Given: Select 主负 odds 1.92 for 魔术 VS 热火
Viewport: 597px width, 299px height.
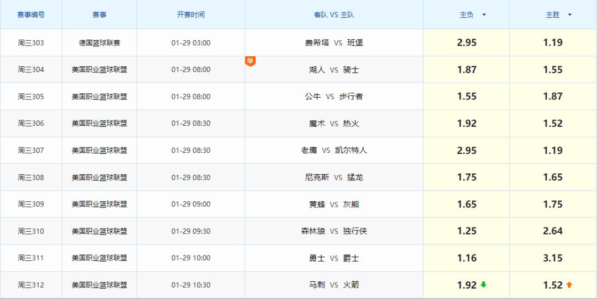Looking at the screenshot, I should point(467,124).
